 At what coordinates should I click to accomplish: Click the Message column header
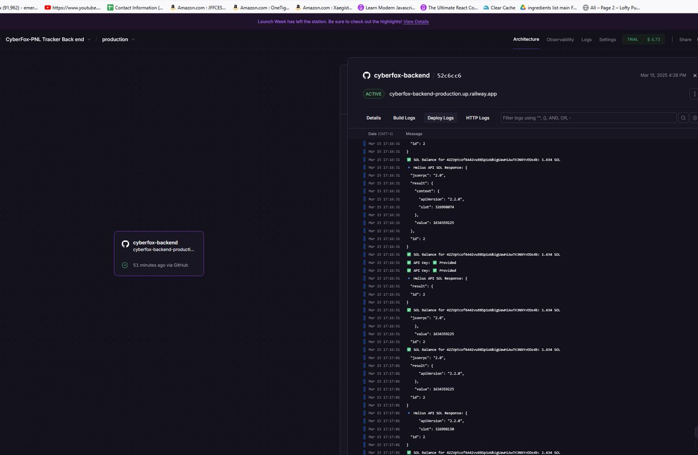414,134
